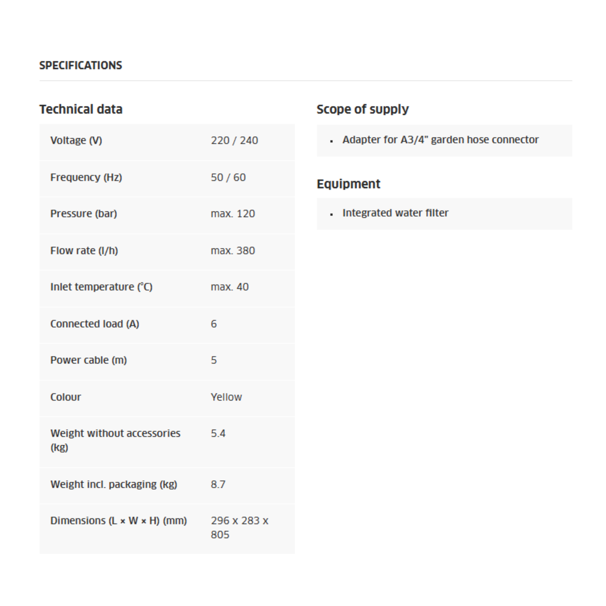Select the 8.7 packaging weight value
The width and height of the screenshot is (606, 606).
click(218, 484)
